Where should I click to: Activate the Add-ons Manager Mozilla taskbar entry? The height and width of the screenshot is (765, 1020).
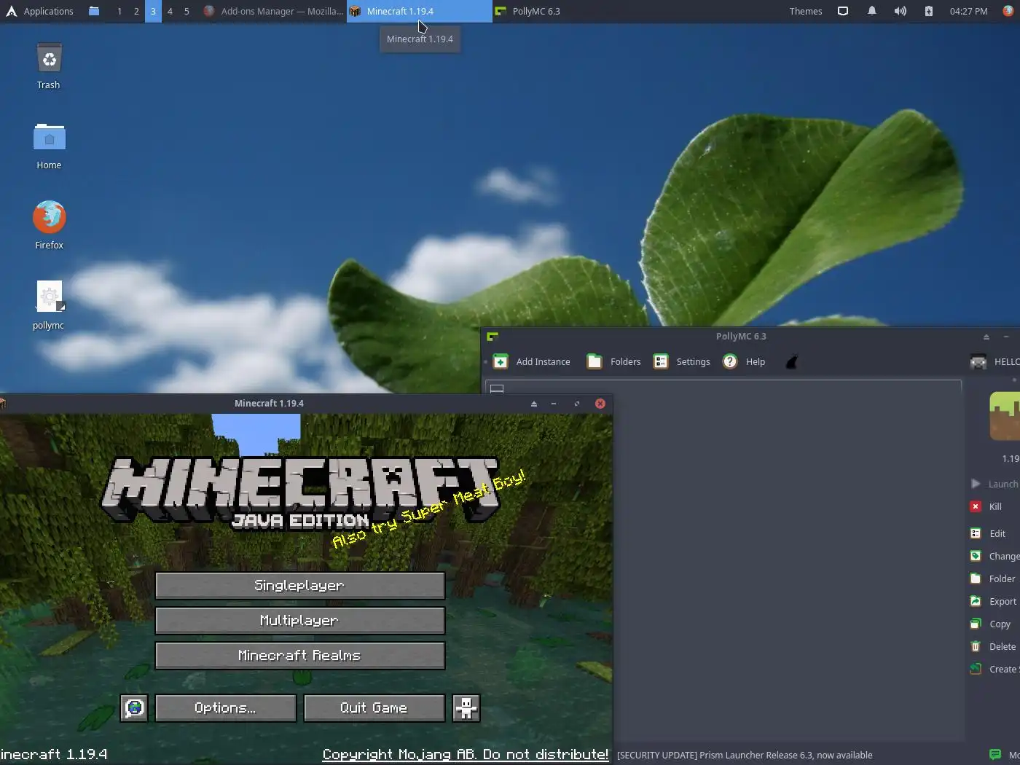[x=273, y=11]
